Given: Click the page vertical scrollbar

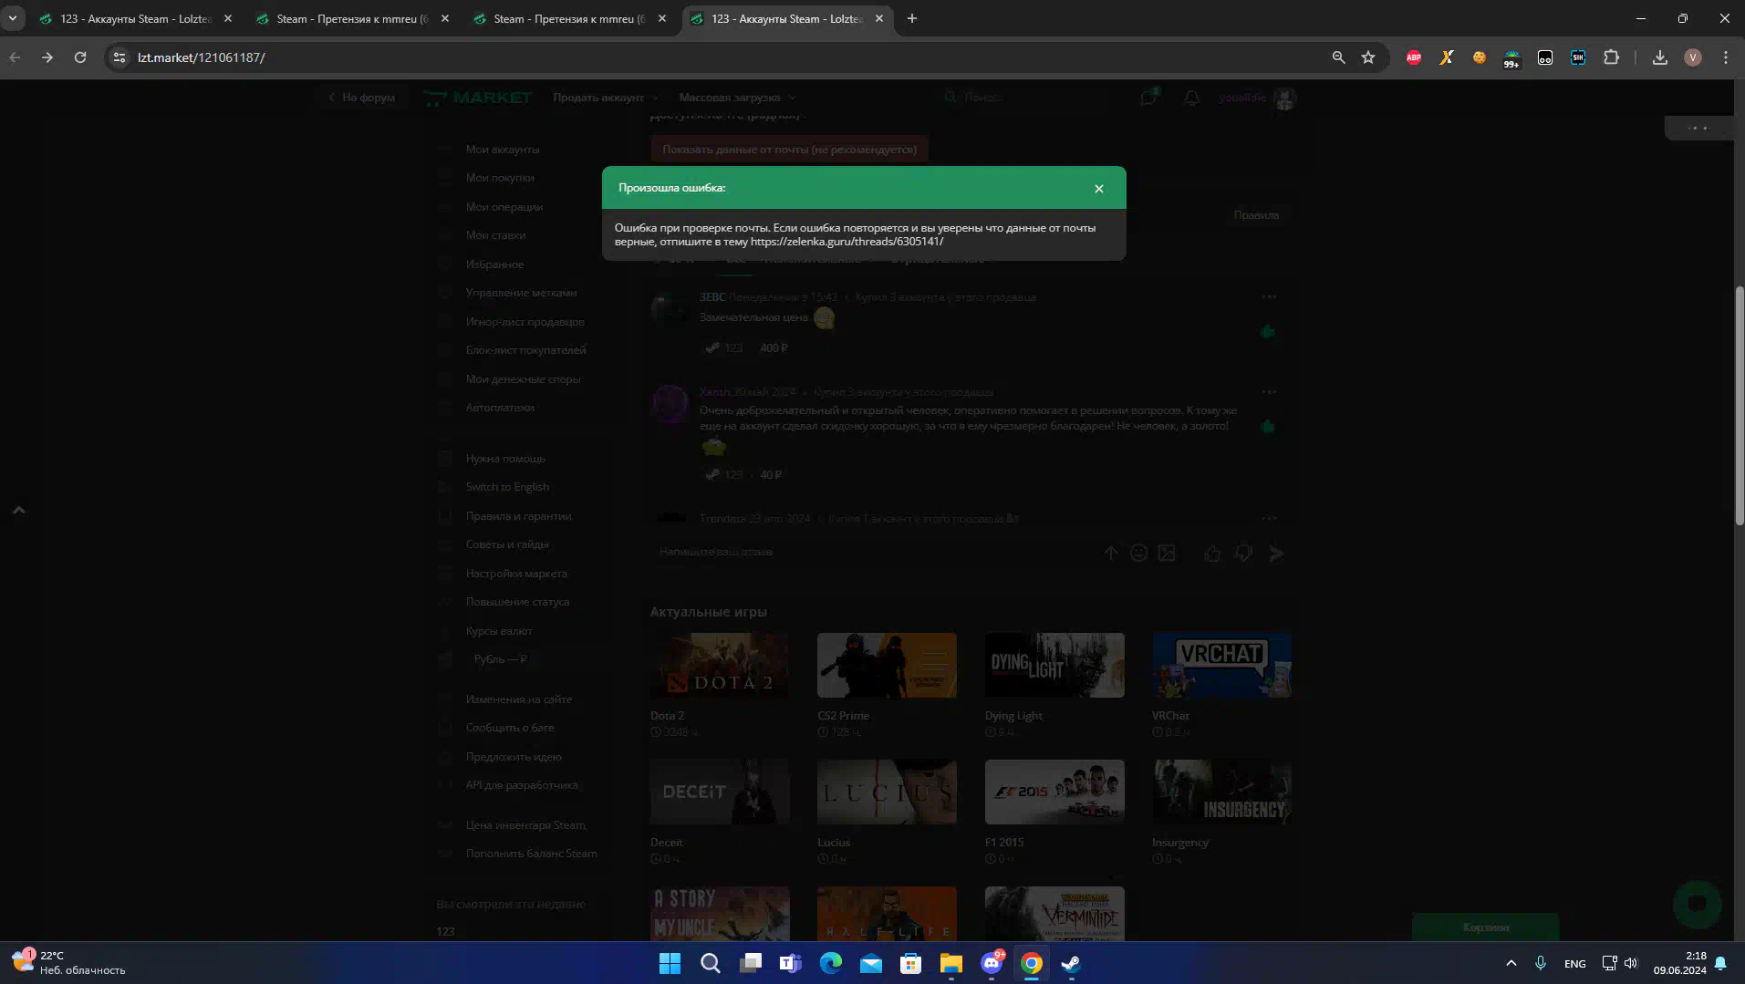Looking at the screenshot, I should pyautogui.click(x=1740, y=406).
